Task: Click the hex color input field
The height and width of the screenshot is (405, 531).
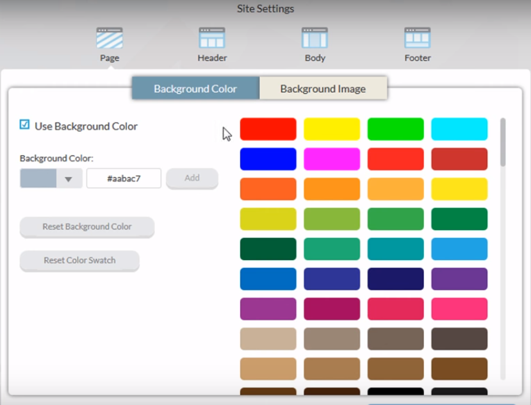Action: coord(124,179)
